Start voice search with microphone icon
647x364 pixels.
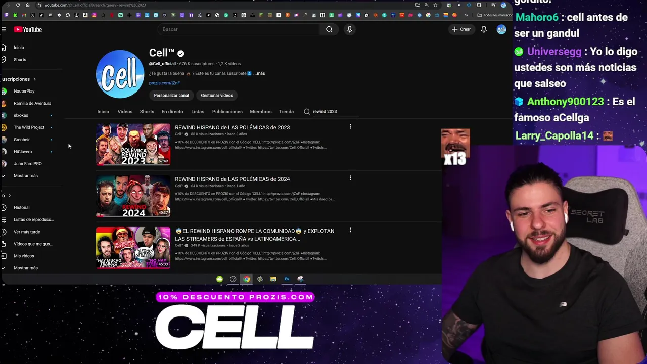pos(349,29)
